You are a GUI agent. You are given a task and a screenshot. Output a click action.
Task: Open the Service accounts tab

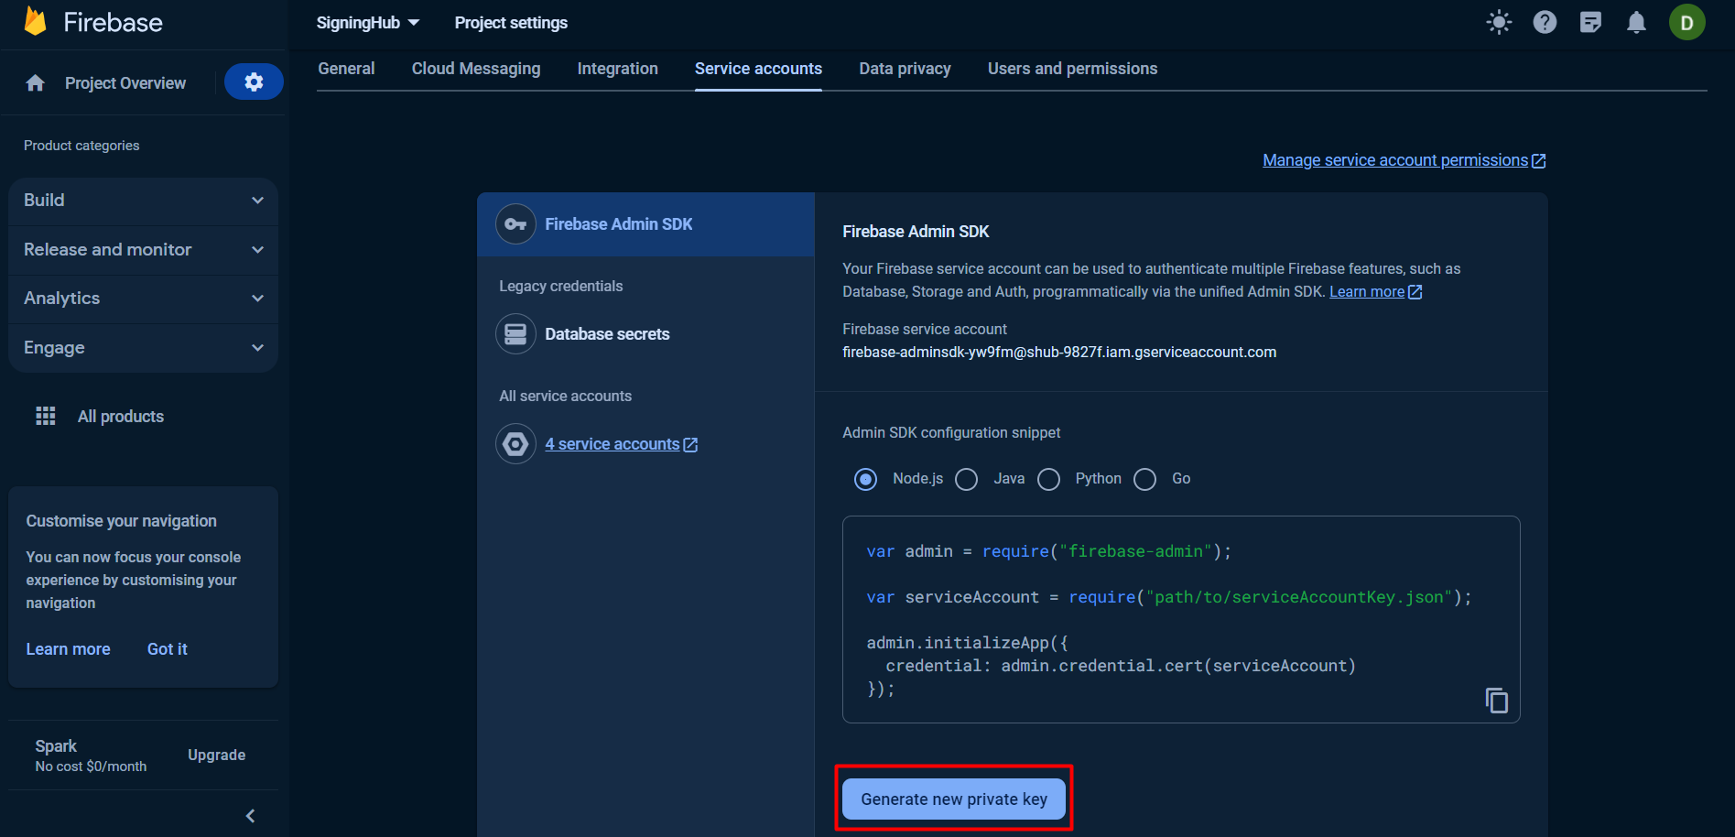pyautogui.click(x=758, y=69)
